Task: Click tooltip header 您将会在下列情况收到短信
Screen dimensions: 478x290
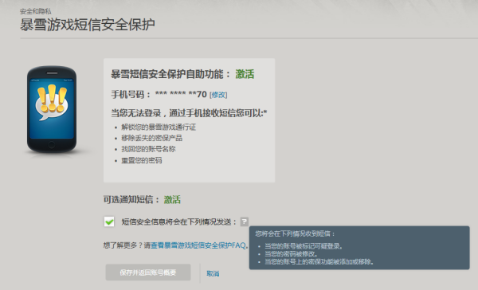Action: point(295,234)
